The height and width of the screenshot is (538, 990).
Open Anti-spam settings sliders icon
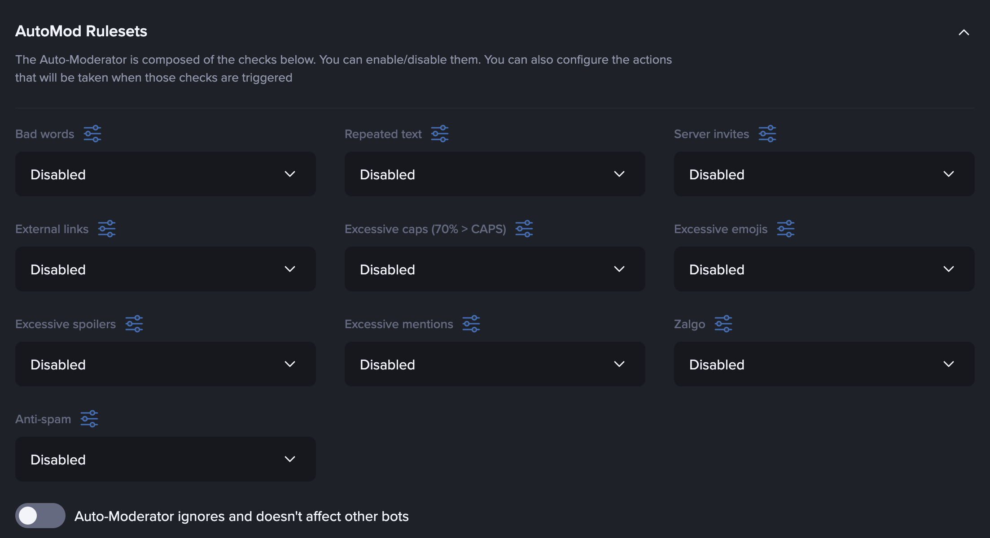[89, 419]
